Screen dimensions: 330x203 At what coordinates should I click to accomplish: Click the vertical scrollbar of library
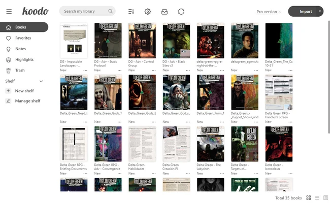329,77
